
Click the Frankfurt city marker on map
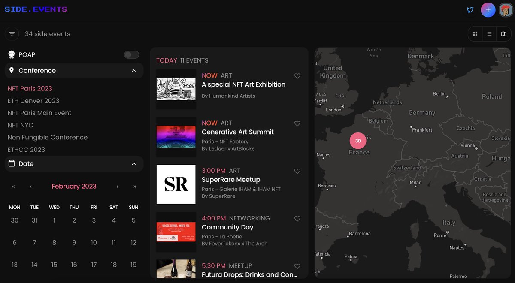411,127
